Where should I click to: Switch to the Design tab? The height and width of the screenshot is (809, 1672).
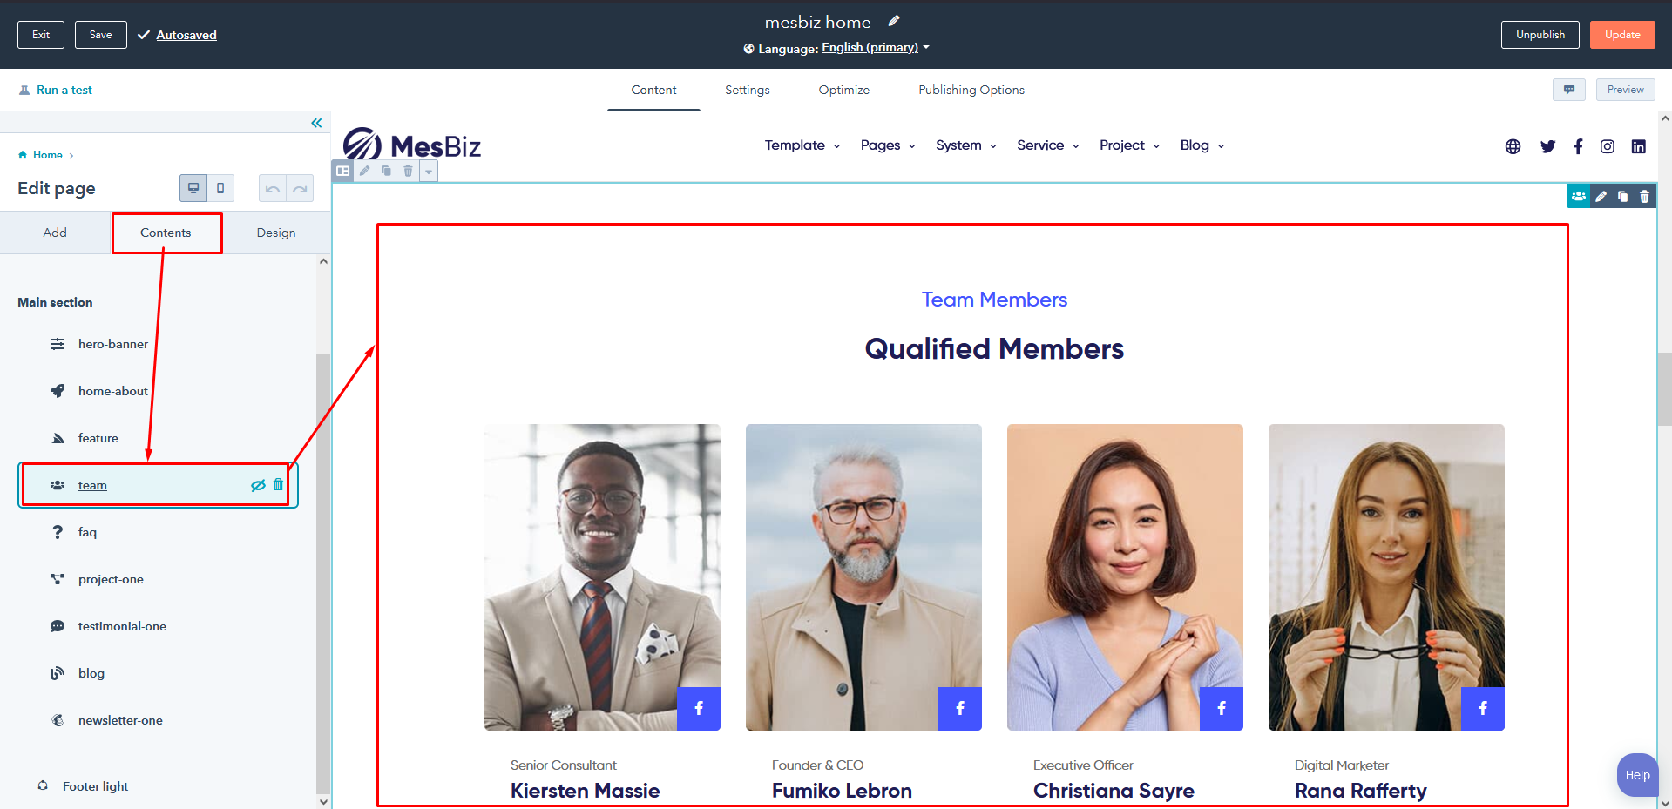tap(276, 233)
